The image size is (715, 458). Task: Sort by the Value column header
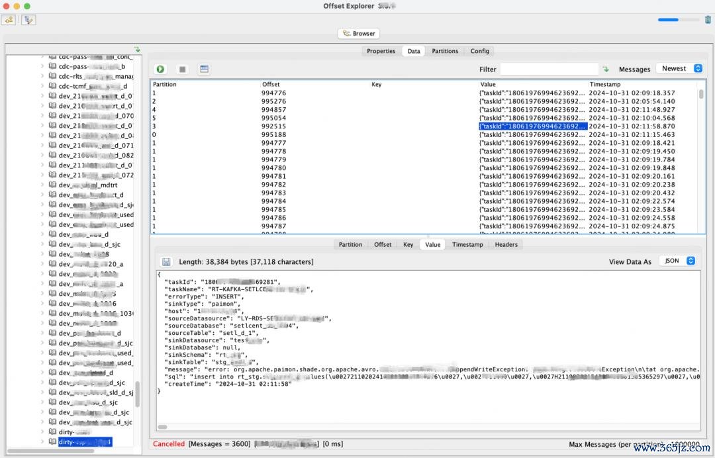coord(533,84)
